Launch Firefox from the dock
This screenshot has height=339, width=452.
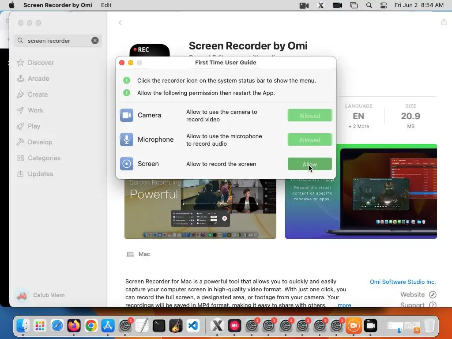pos(74,326)
